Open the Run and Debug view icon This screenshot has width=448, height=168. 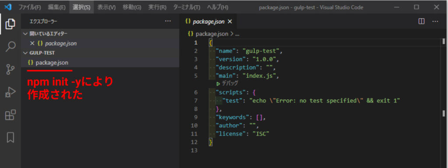coord(10,93)
